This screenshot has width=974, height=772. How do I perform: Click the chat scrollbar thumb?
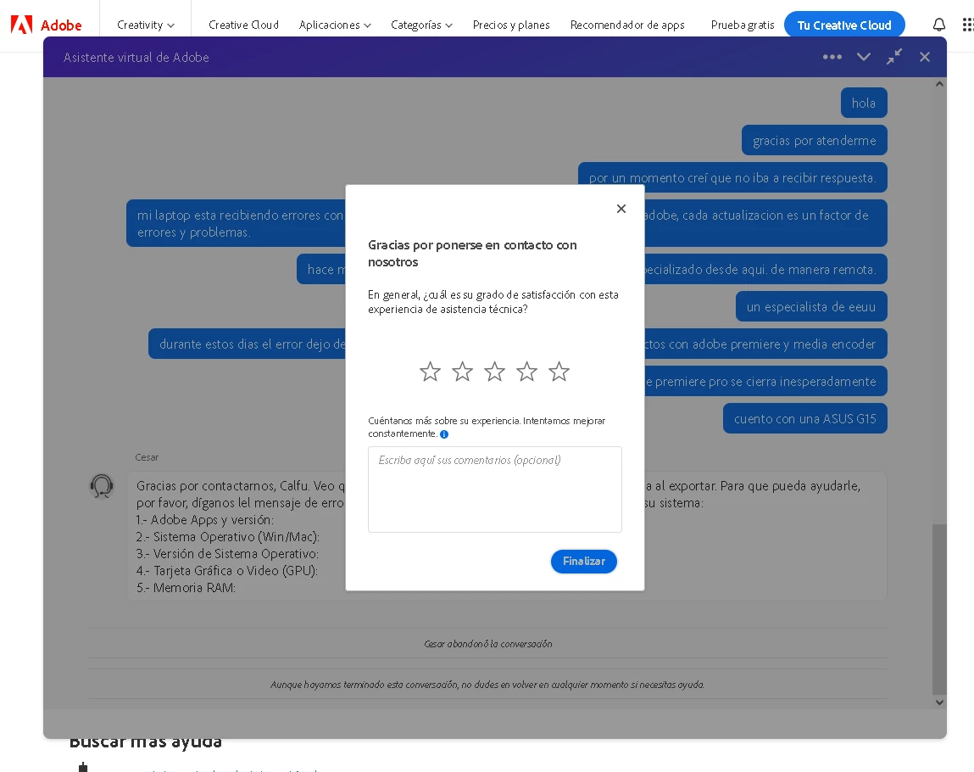(939, 609)
